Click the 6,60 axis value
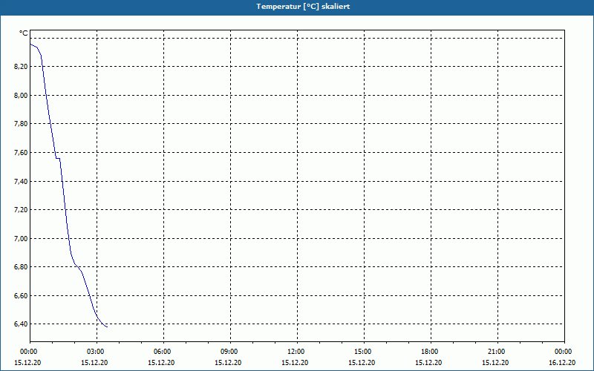Screen dimensions: 594x371 click(21, 295)
